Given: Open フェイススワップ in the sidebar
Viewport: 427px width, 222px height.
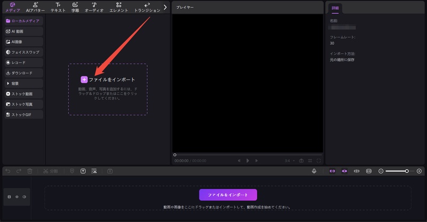Looking at the screenshot, I should click(x=24, y=52).
